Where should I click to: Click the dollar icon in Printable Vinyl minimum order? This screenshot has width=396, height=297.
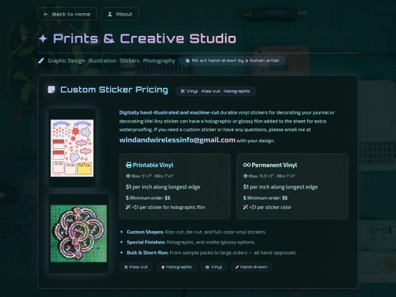point(127,198)
